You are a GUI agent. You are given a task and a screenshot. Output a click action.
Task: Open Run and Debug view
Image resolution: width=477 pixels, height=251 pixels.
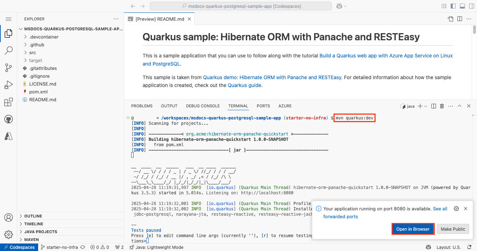pos(9,85)
